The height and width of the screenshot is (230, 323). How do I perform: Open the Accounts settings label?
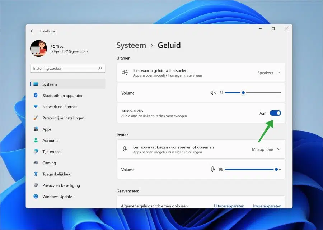pos(51,141)
